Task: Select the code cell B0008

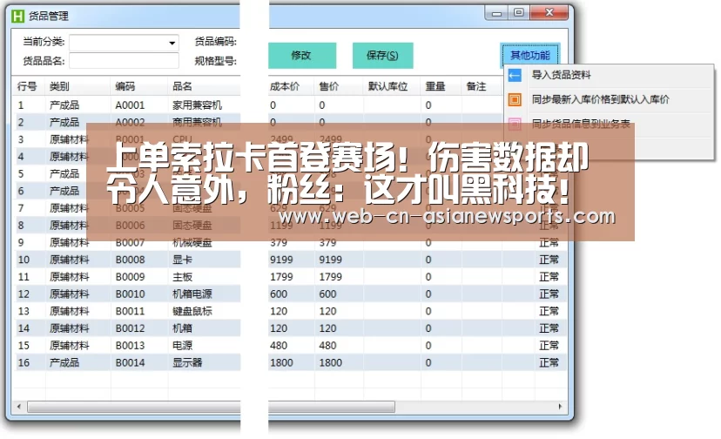Action: (x=130, y=260)
